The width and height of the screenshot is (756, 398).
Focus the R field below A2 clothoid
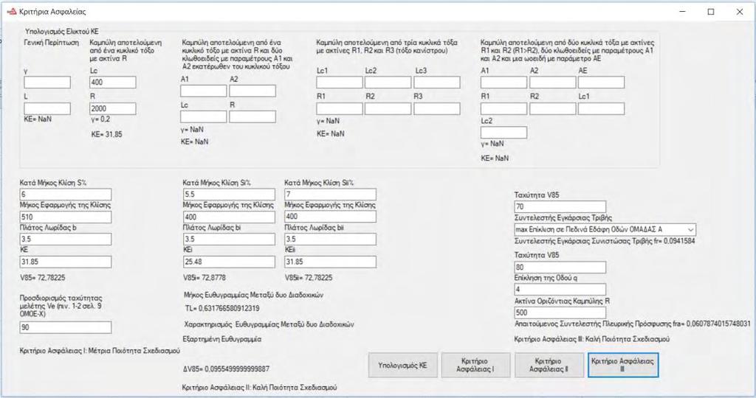(252, 116)
